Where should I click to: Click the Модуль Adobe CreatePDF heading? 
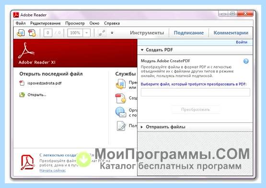(165, 61)
